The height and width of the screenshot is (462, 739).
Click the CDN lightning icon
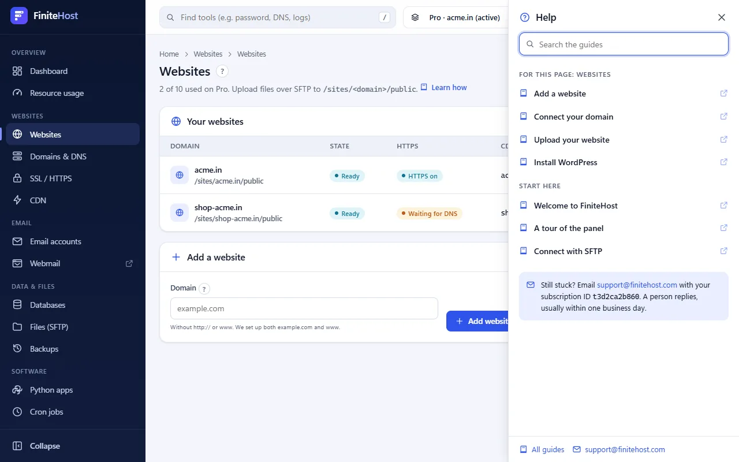coord(18,200)
